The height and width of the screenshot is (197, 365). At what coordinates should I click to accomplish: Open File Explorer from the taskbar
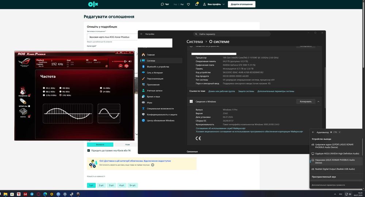5,194
